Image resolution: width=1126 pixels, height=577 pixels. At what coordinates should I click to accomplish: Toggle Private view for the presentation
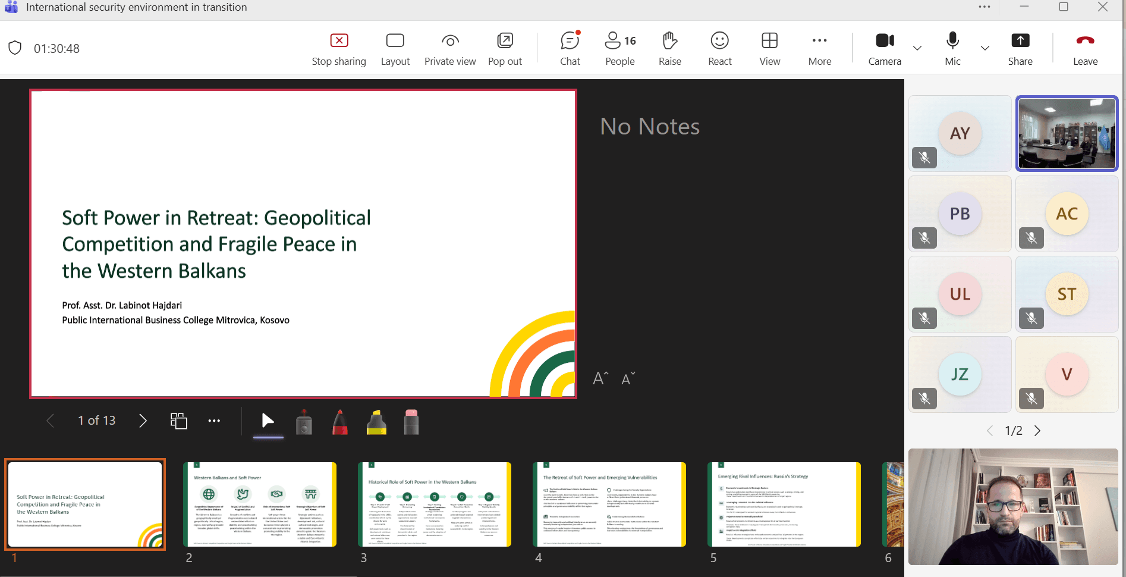pos(450,49)
